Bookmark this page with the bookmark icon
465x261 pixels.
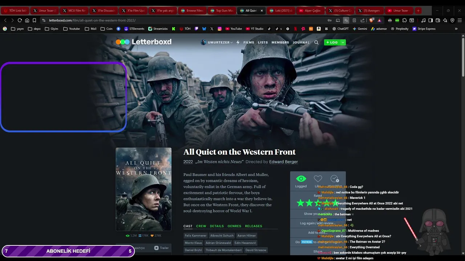coord(34,20)
